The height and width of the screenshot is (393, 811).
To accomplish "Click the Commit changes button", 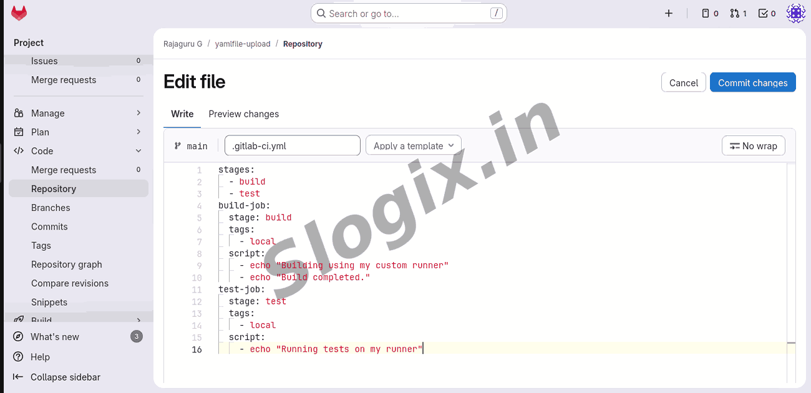I will [x=752, y=82].
